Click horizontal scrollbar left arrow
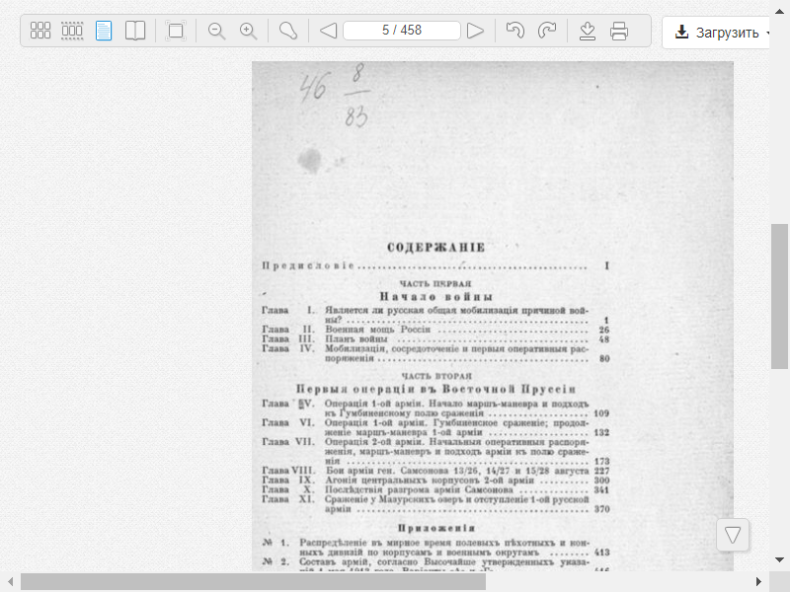790x592 pixels. [x=10, y=581]
